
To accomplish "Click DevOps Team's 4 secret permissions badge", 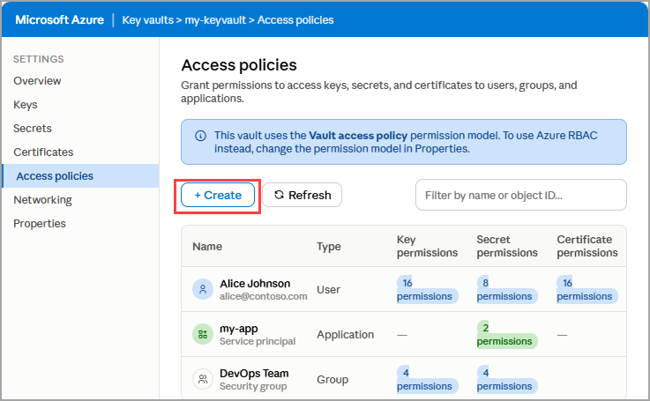I will click(x=507, y=379).
